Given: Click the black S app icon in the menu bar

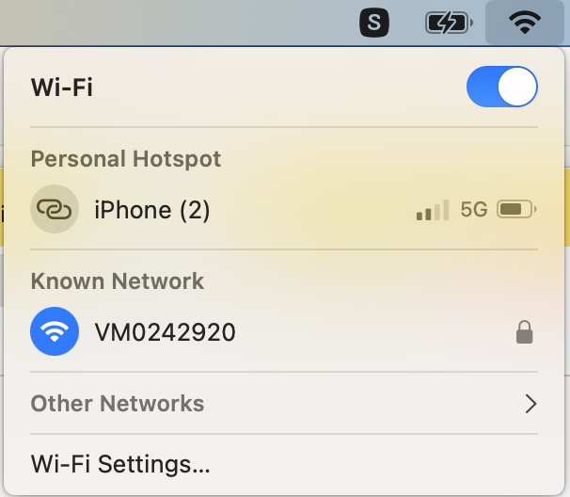Looking at the screenshot, I should 374,23.
